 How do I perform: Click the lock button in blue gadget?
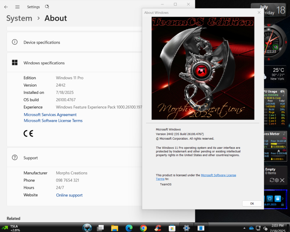coord(278,199)
